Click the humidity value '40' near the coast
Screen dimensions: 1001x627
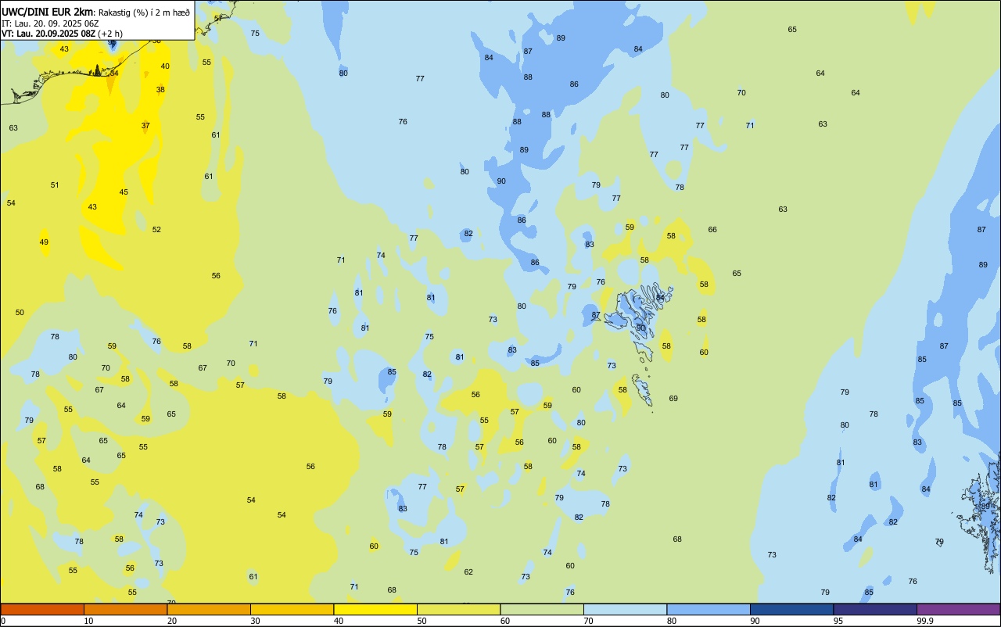(165, 66)
